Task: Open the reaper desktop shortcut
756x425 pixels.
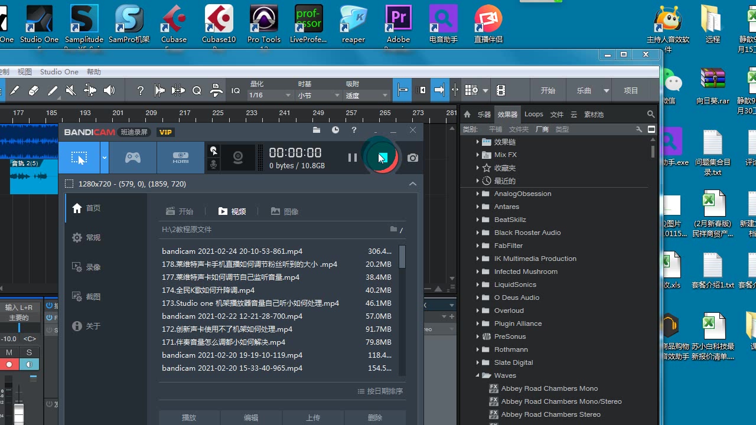Action: pos(353,24)
